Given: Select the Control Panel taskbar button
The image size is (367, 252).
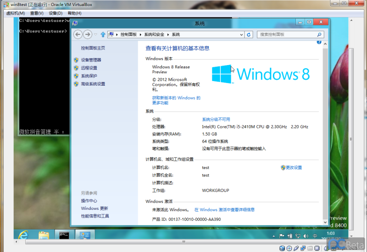Looking at the screenshot, I should [85, 235].
